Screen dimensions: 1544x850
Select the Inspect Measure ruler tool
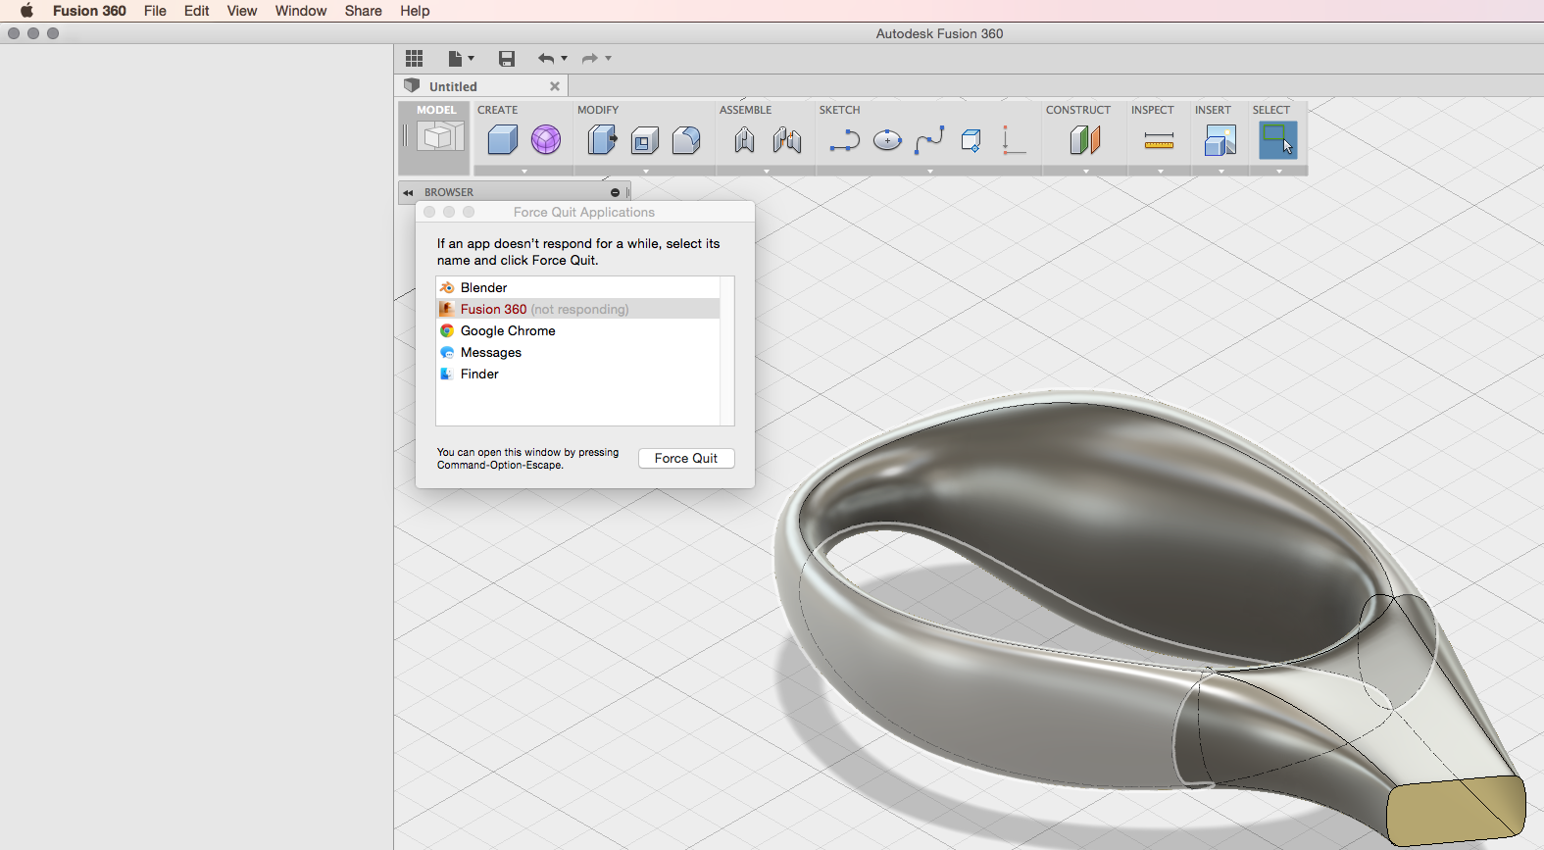(x=1159, y=141)
